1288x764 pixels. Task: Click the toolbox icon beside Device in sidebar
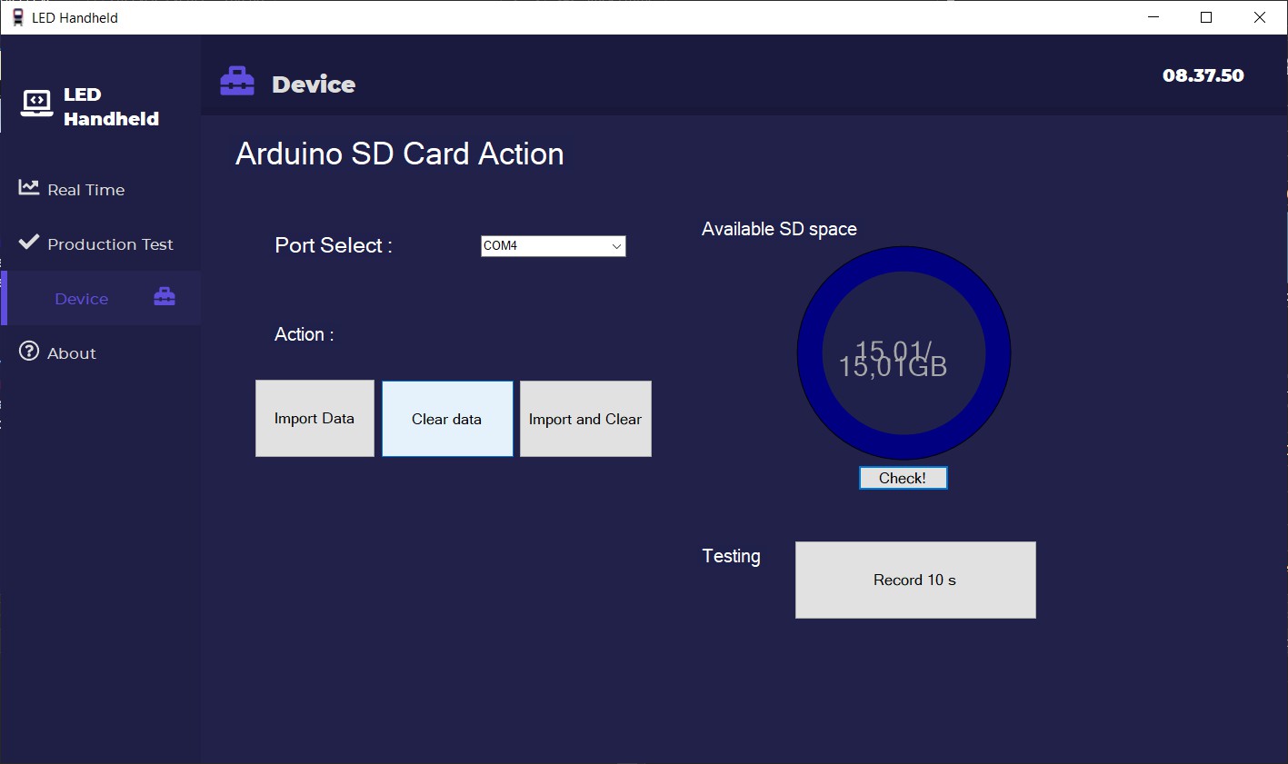point(165,296)
